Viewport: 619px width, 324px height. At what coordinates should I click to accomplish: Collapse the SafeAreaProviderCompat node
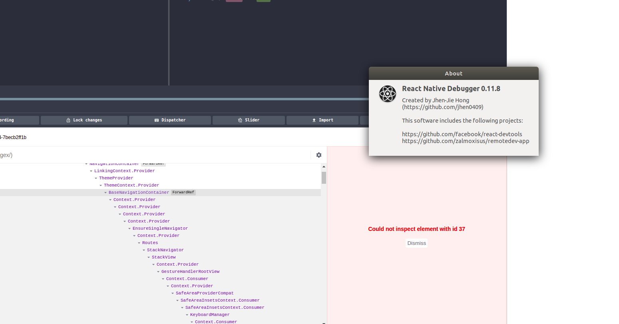coord(173,293)
